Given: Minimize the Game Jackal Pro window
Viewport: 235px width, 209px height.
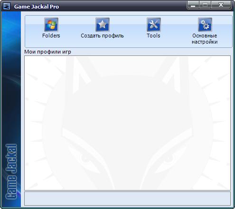Looking at the screenshot, I should pos(193,5).
